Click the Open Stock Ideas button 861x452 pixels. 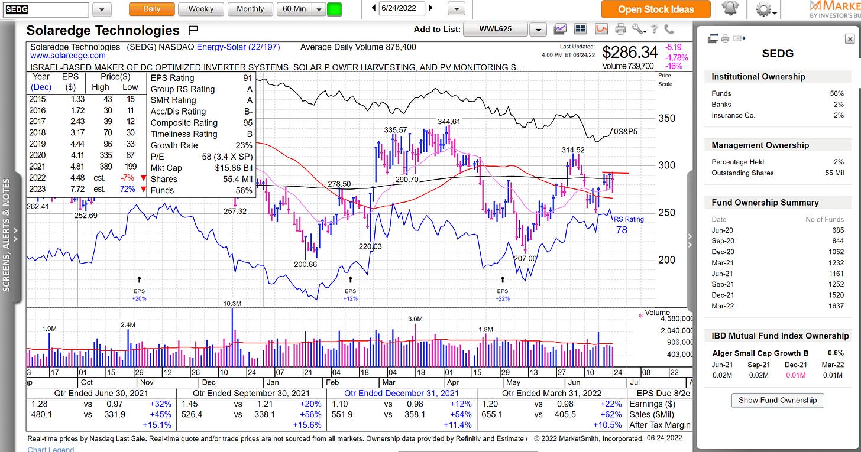click(x=656, y=9)
